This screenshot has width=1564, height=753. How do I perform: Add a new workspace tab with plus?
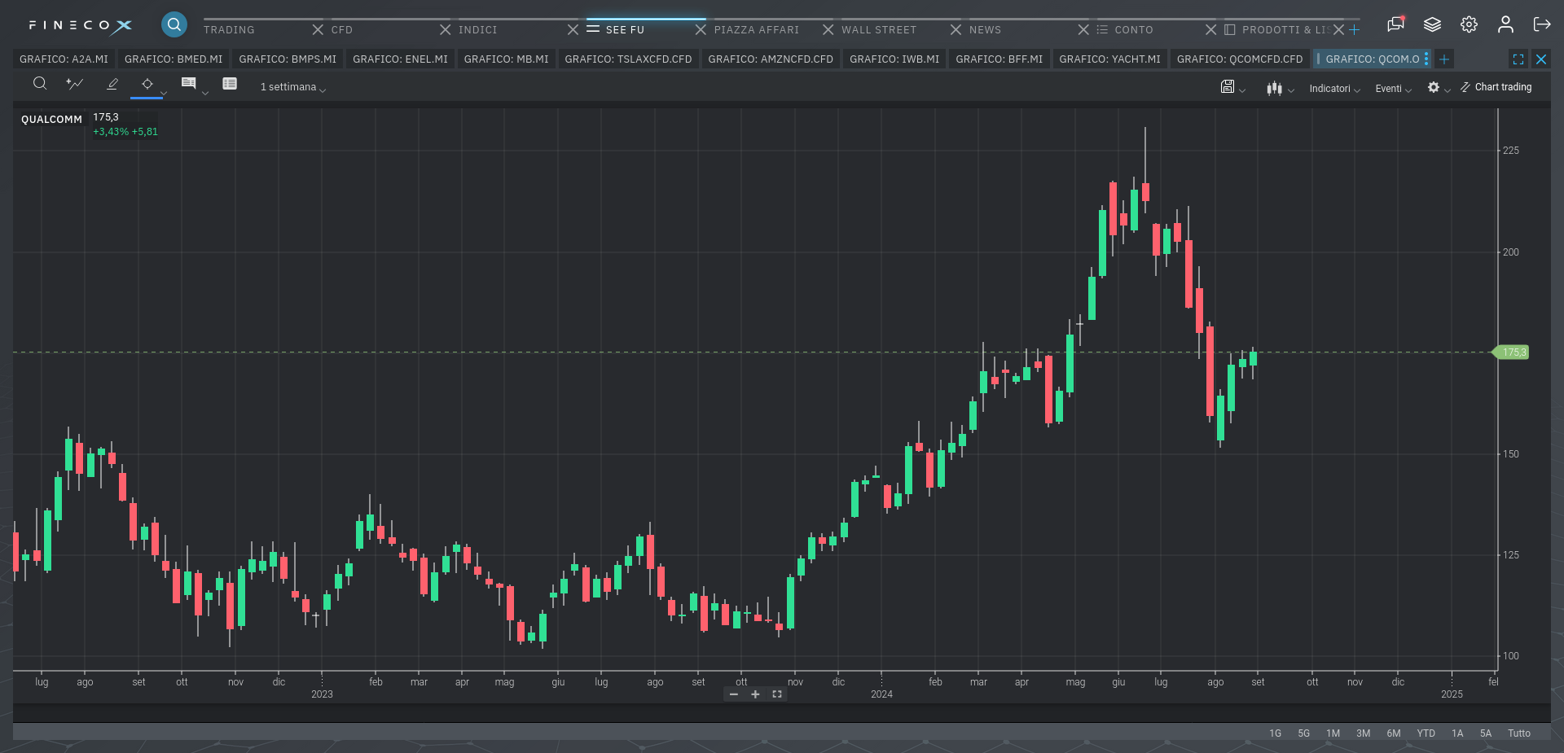[1354, 30]
